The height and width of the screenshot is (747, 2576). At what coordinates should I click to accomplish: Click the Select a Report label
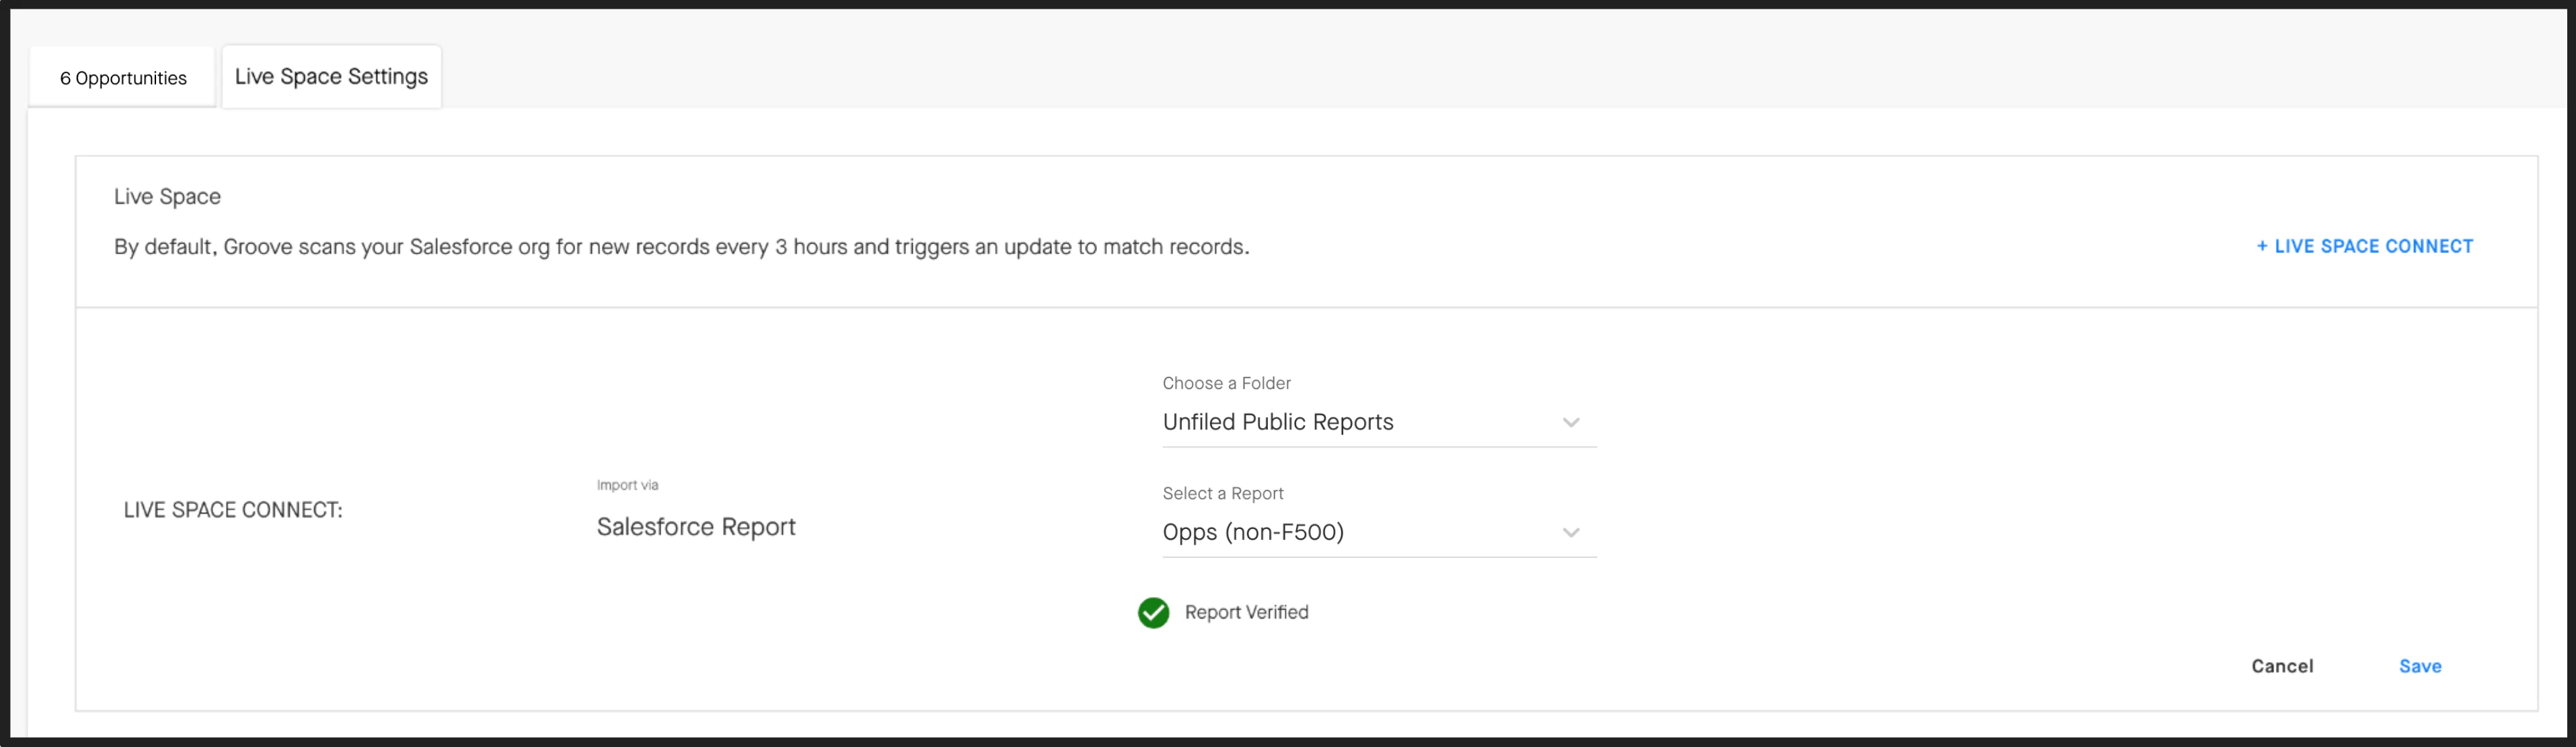(x=1222, y=493)
